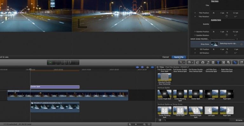Select Center Split under Vertical Splits

(x=196, y=94)
